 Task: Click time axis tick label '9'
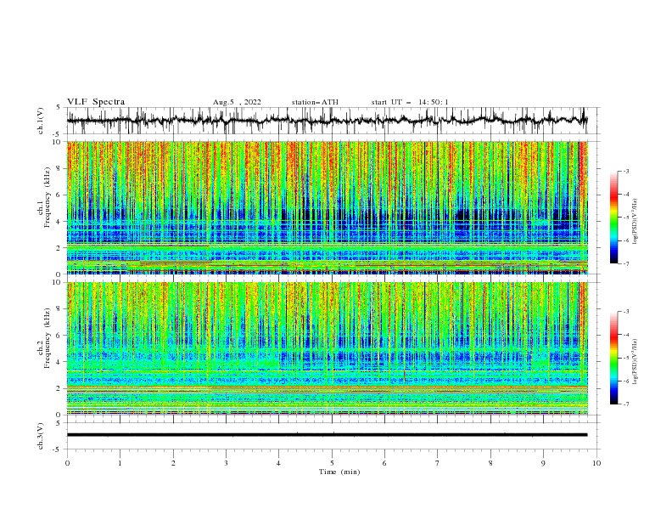pyautogui.click(x=543, y=463)
